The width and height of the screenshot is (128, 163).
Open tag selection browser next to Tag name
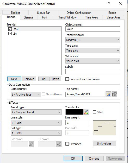(x=108, y=94)
